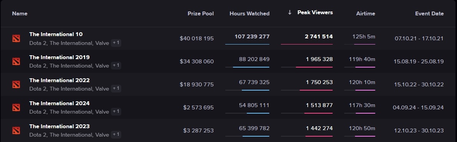The image size is (457, 142).
Task: Click the Dota 2 icon beside The International 2022
Action: pos(16,84)
